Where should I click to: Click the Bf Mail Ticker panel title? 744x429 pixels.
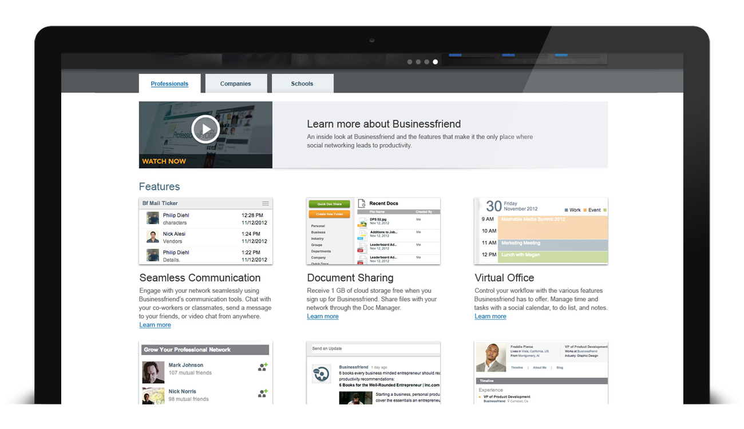pyautogui.click(x=160, y=203)
